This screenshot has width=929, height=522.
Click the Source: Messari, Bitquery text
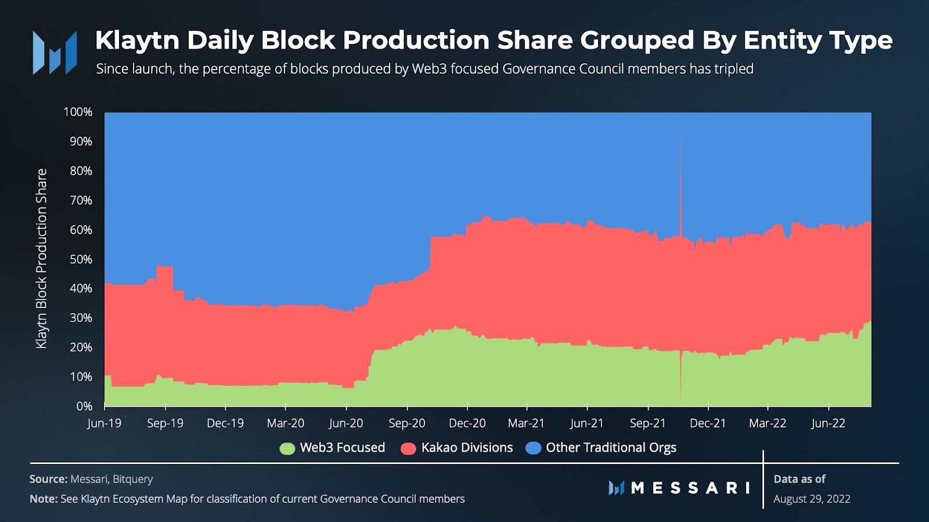click(x=91, y=479)
